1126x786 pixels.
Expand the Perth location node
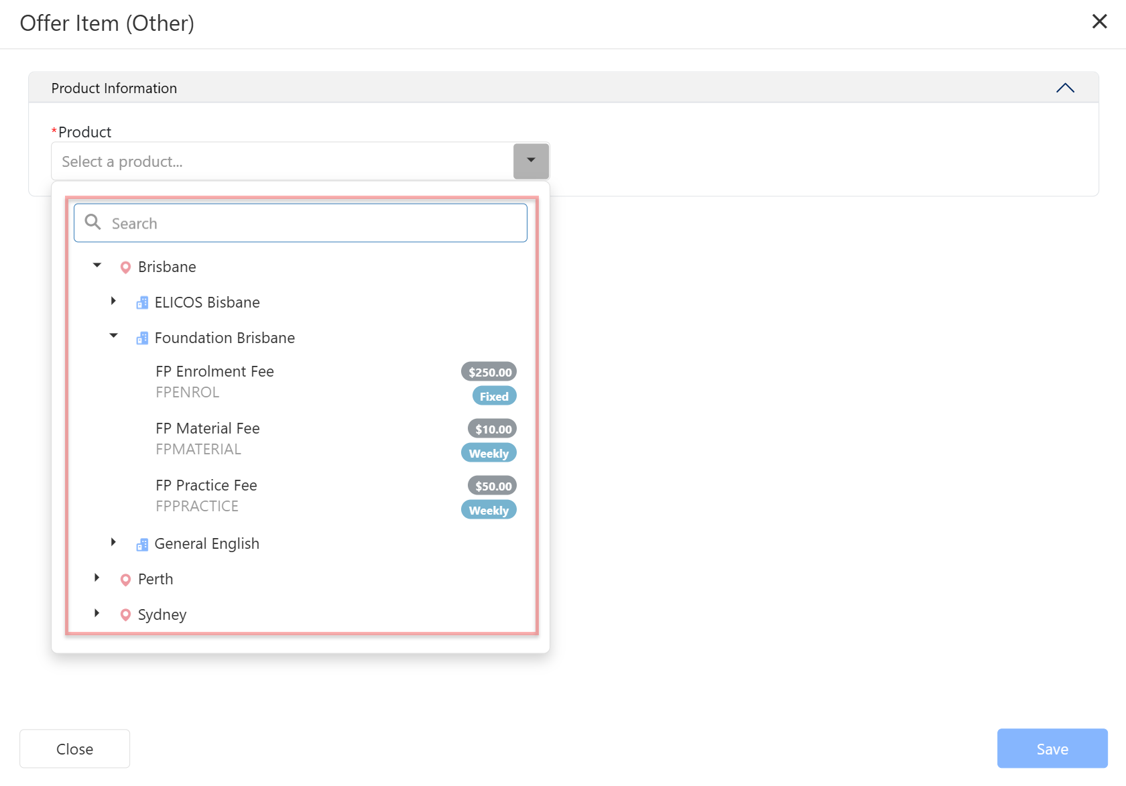[x=97, y=578]
